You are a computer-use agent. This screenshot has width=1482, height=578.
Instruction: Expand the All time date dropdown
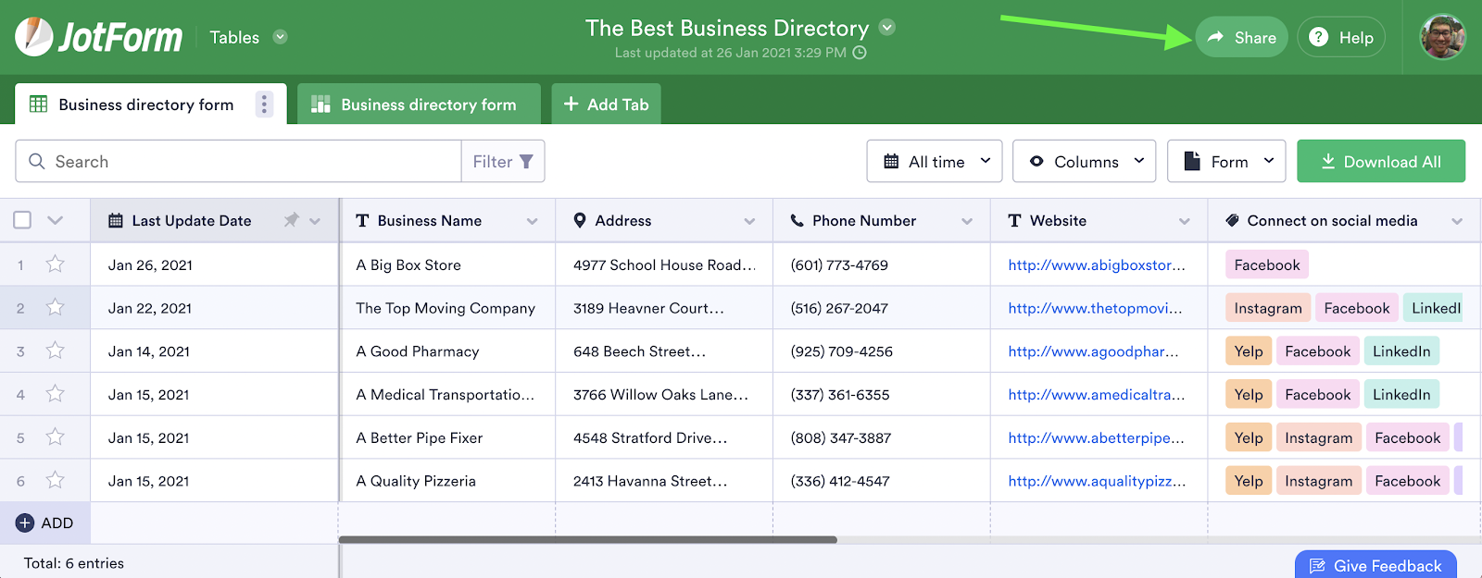coord(934,162)
